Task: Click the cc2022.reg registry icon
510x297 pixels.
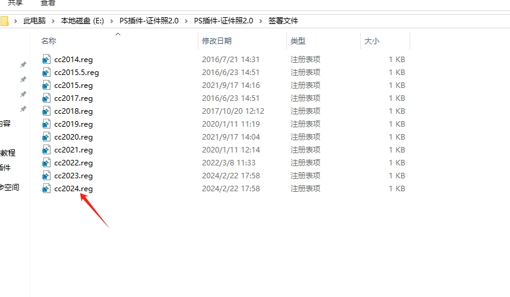Action: click(46, 163)
